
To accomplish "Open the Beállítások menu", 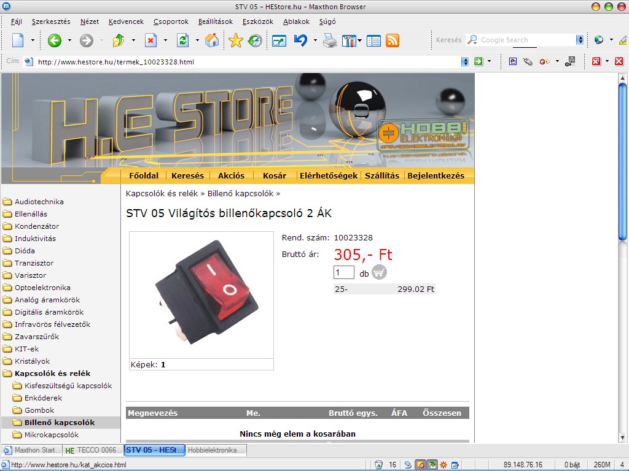I will coord(216,21).
